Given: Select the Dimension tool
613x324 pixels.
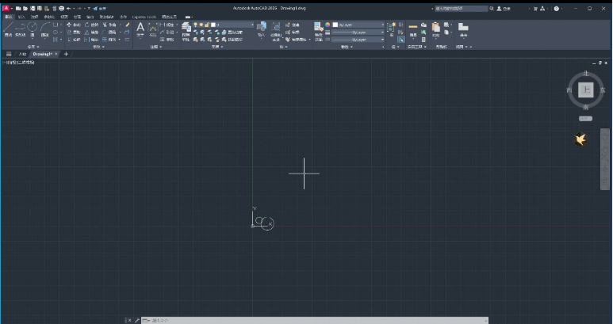Looking at the screenshot, I should click(x=153, y=29).
